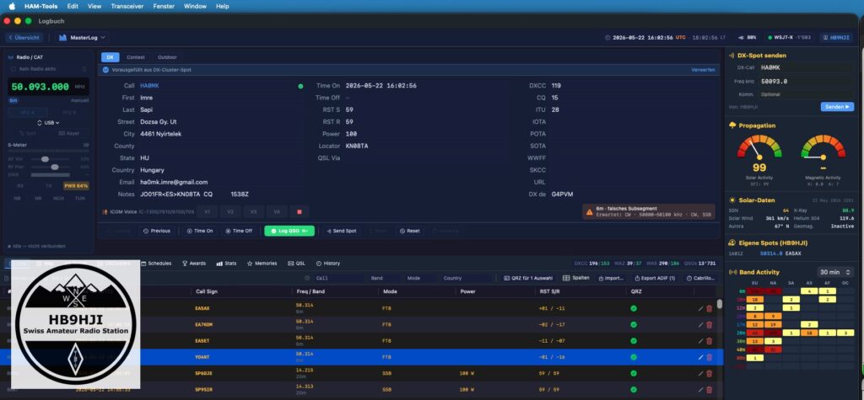Stop ICOM Voice playback with red square

[300, 212]
